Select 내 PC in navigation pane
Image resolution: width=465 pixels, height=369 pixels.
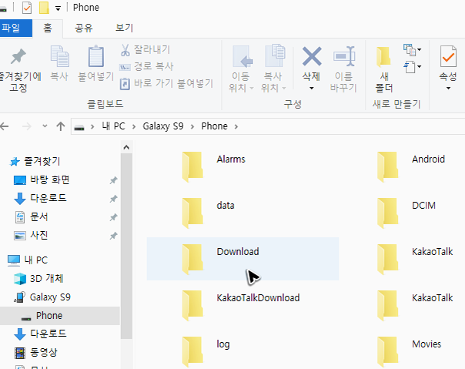27,260
